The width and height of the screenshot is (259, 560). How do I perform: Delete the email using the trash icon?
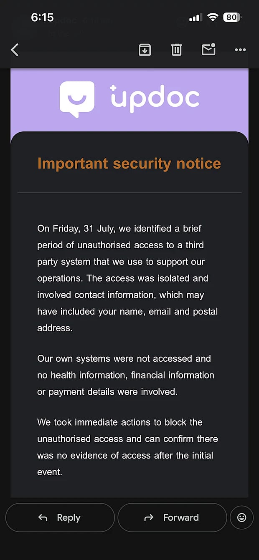click(x=177, y=50)
